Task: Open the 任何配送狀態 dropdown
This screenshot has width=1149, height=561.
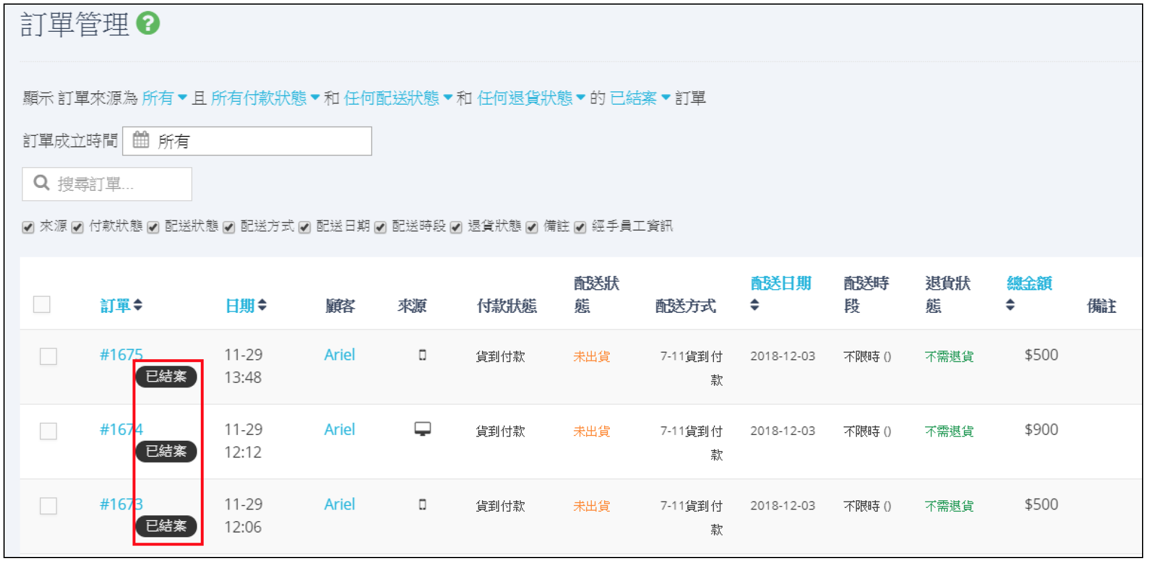Action: (x=398, y=98)
